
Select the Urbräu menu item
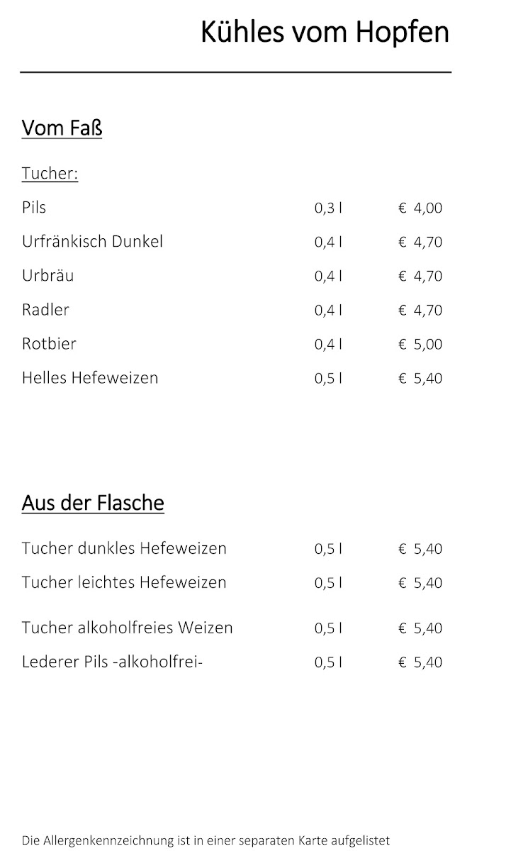tap(47, 276)
